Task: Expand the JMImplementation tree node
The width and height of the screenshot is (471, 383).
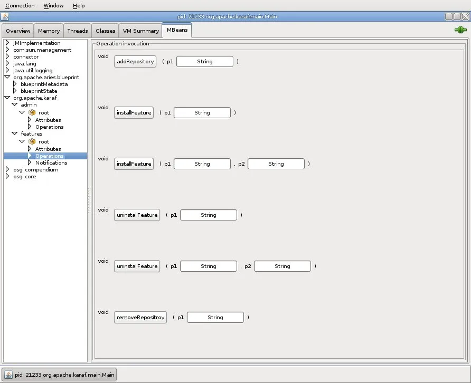Action: point(7,43)
